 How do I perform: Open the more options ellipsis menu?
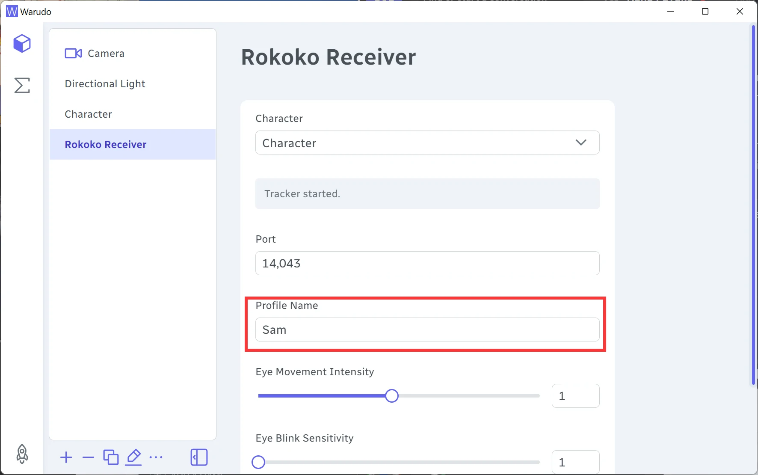click(x=156, y=457)
